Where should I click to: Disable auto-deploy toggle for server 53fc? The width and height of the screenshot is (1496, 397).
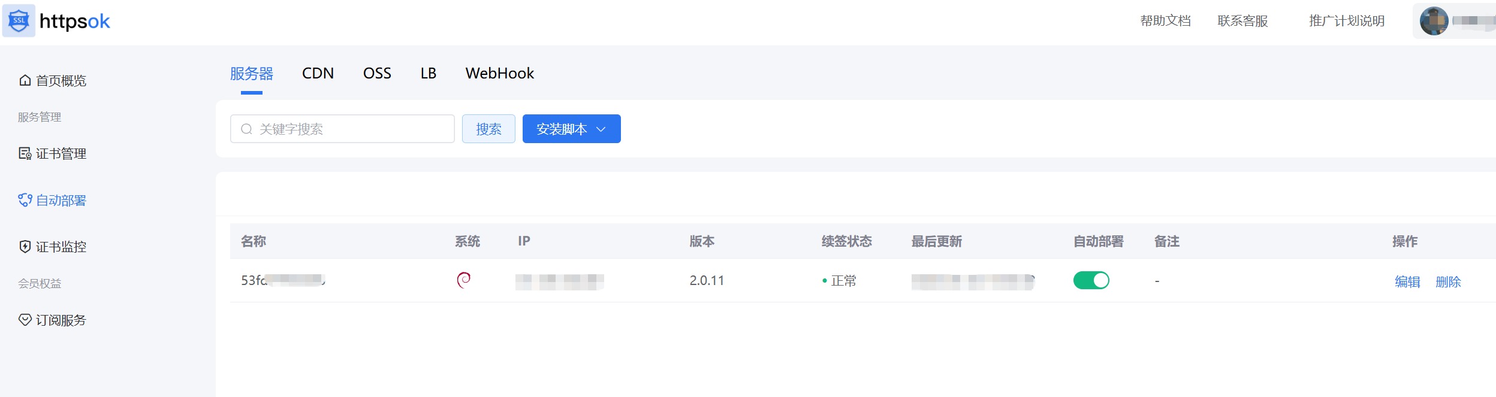point(1091,280)
